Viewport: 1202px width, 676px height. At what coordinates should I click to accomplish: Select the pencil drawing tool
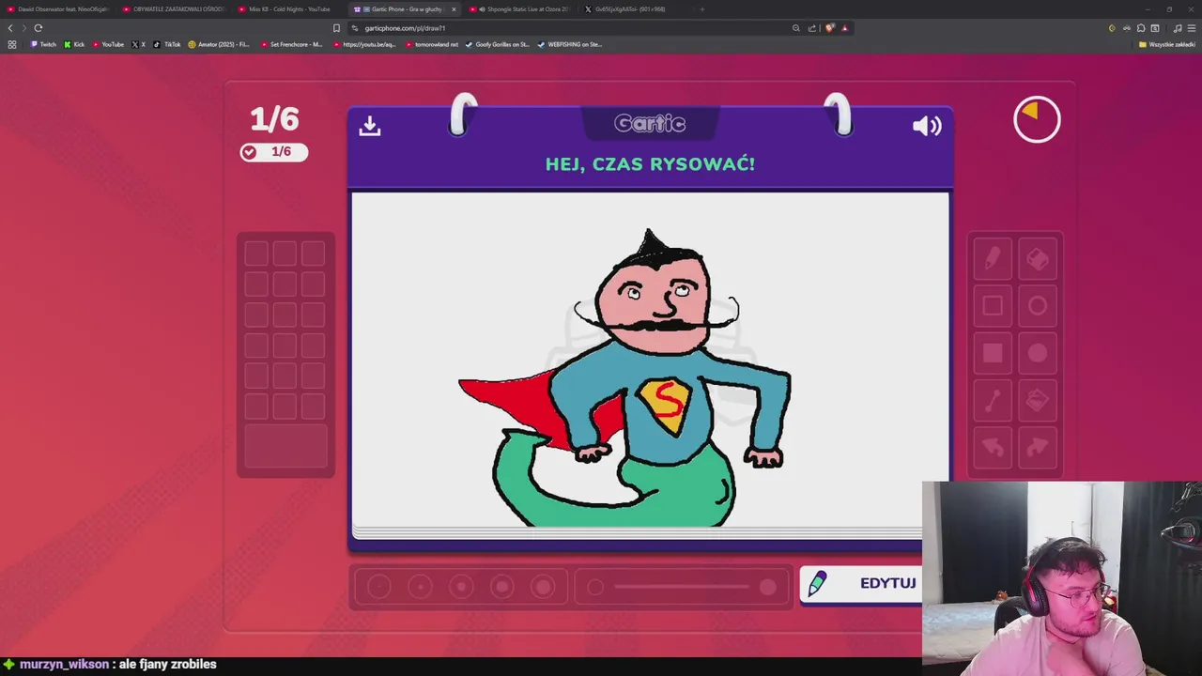993,259
